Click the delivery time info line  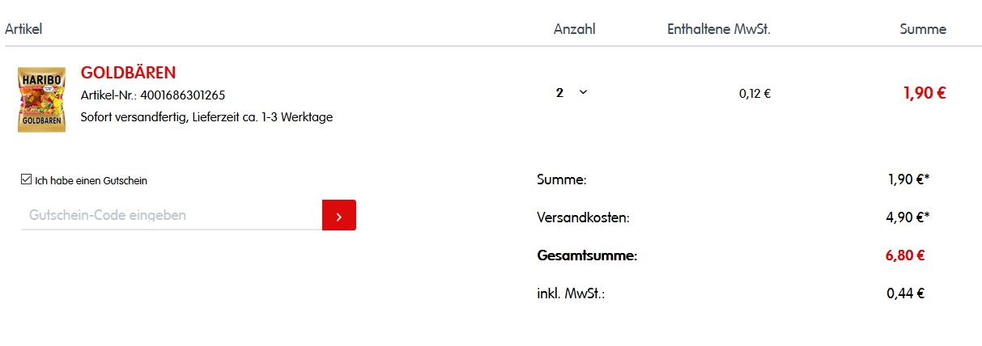(x=206, y=117)
